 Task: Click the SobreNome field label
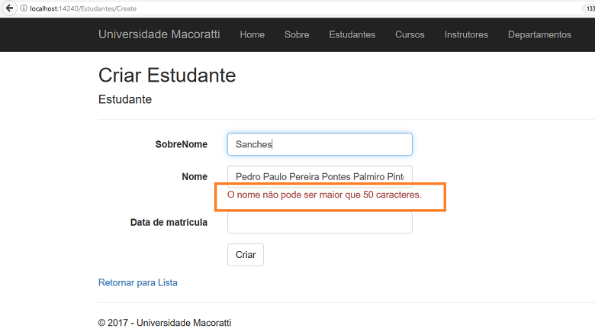pyautogui.click(x=181, y=144)
